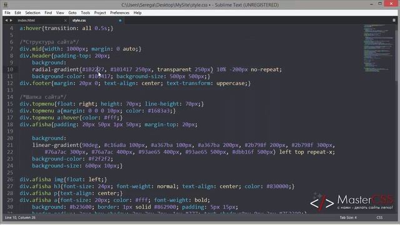Click the div.mid selector on line 7

31,49
